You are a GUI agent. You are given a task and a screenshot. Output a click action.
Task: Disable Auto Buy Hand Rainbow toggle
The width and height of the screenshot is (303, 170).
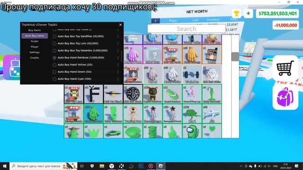click(x=54, y=58)
